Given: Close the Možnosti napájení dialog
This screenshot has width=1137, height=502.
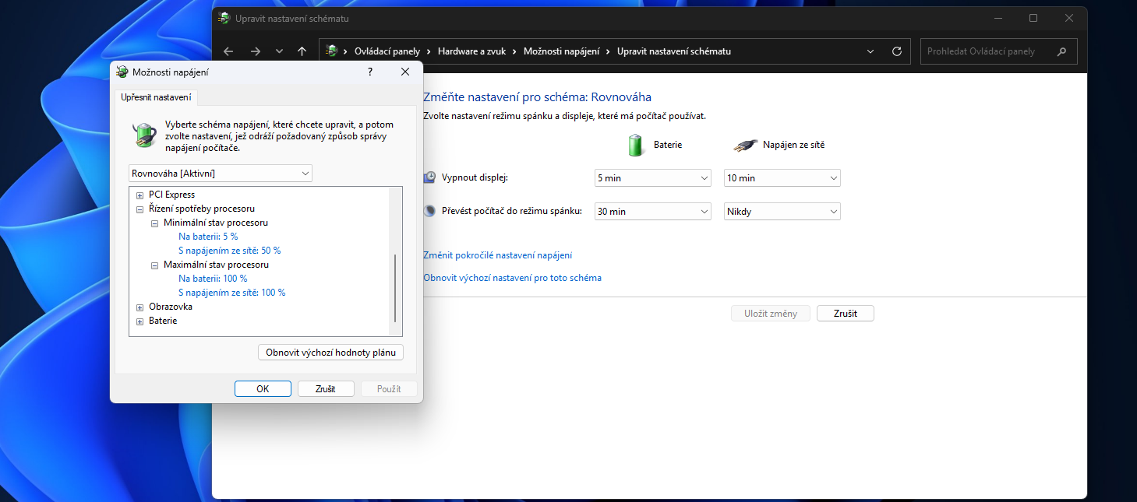Looking at the screenshot, I should 404,72.
